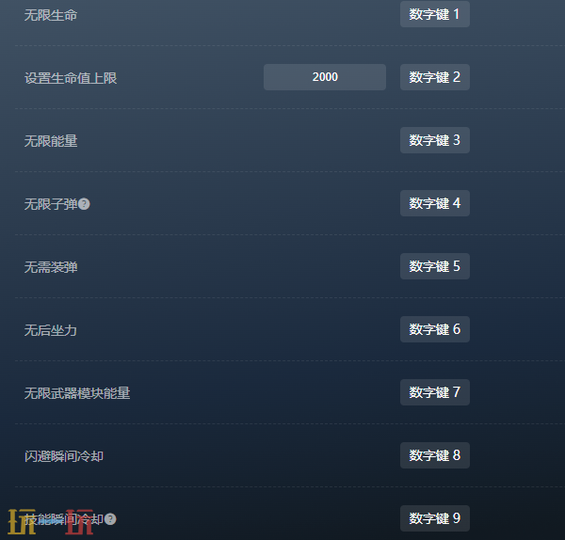The width and height of the screenshot is (565, 540).
Task: Select the 设置生命值上限 option label
Action: coord(71,78)
